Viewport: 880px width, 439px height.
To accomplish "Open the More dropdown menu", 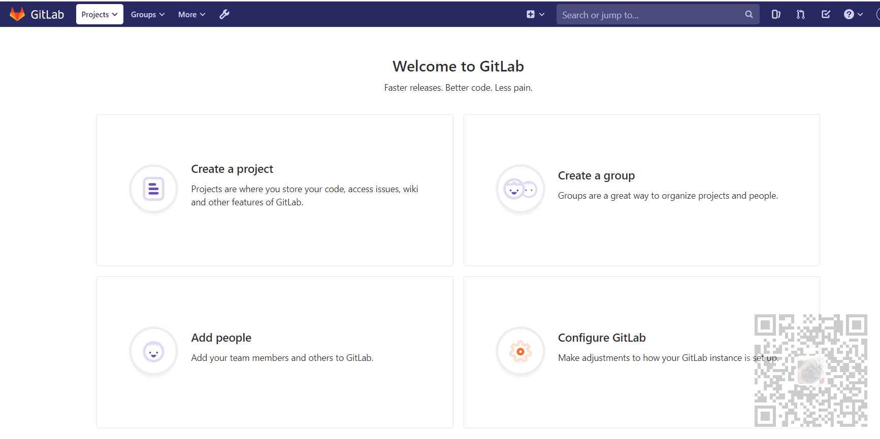I will [191, 14].
